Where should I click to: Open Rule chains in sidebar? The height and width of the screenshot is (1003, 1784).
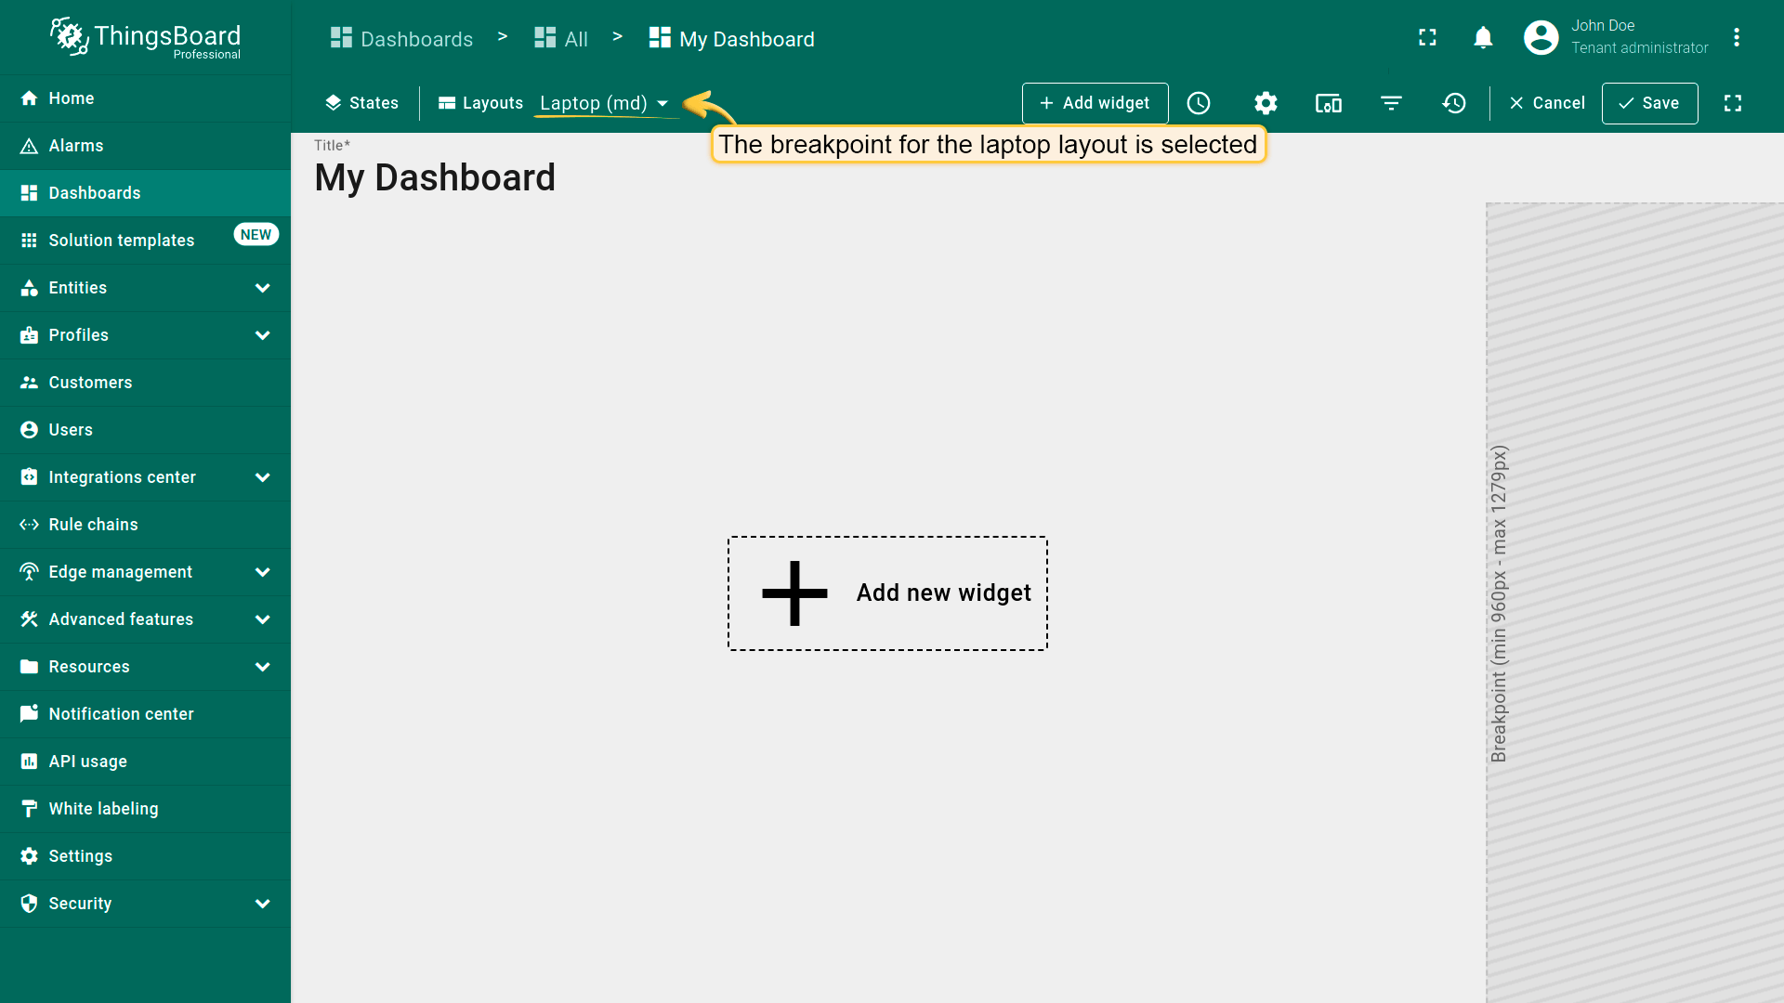tap(93, 525)
